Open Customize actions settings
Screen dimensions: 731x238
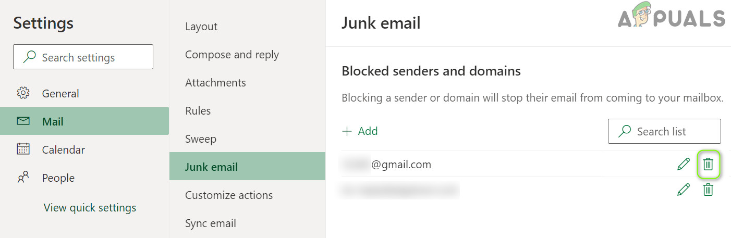click(229, 195)
